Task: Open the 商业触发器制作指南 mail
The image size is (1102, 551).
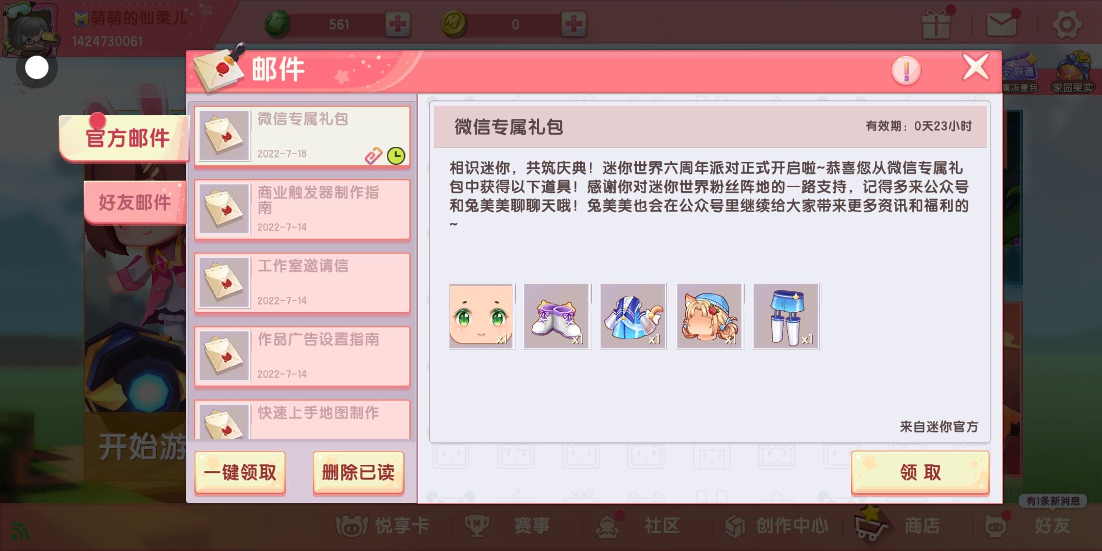Action: 302,209
